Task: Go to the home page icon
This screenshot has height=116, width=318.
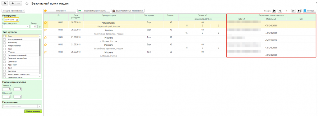Action: click(x=5, y=3)
